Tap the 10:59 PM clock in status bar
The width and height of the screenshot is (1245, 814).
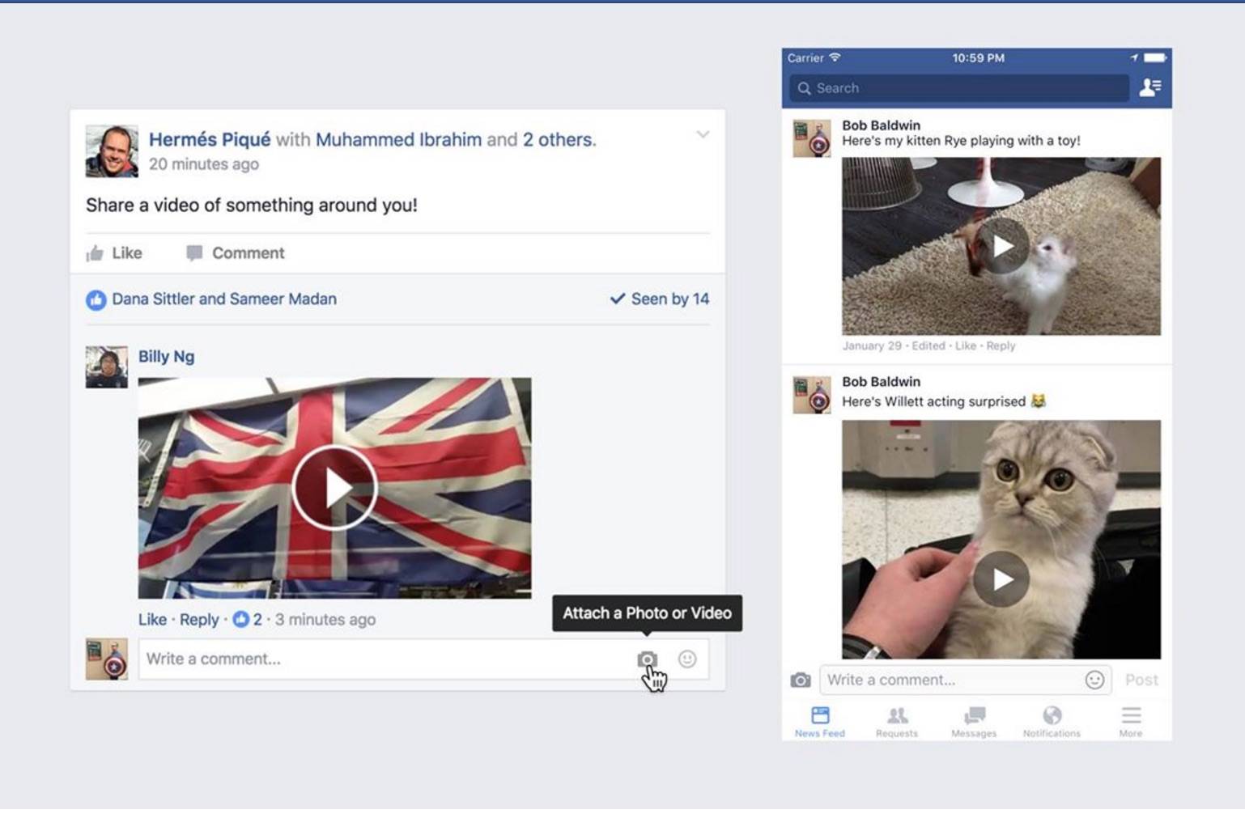pos(978,57)
